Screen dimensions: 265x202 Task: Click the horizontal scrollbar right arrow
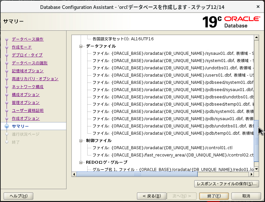[x=252, y=174]
